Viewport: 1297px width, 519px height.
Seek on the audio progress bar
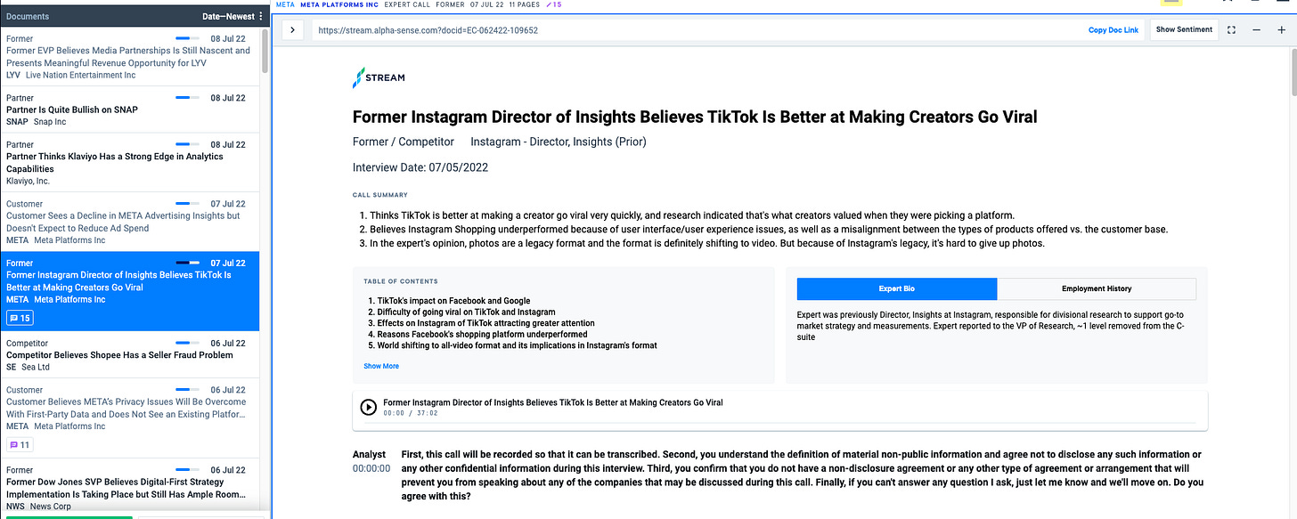click(789, 423)
